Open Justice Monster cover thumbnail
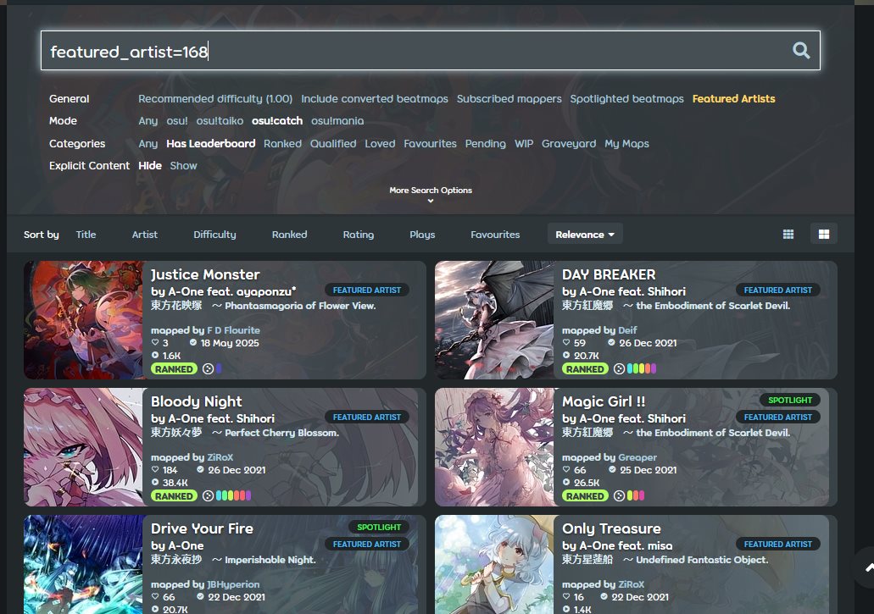The image size is (874, 614). (83, 320)
